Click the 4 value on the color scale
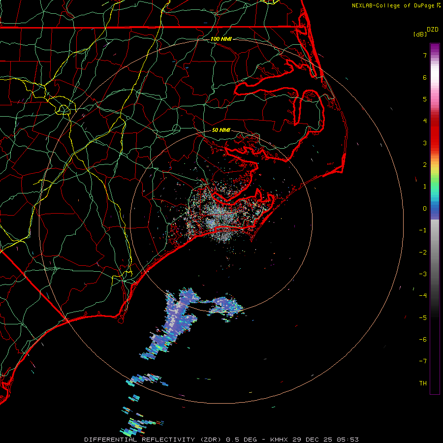Viewport: 443px width, 443px height. [425, 121]
